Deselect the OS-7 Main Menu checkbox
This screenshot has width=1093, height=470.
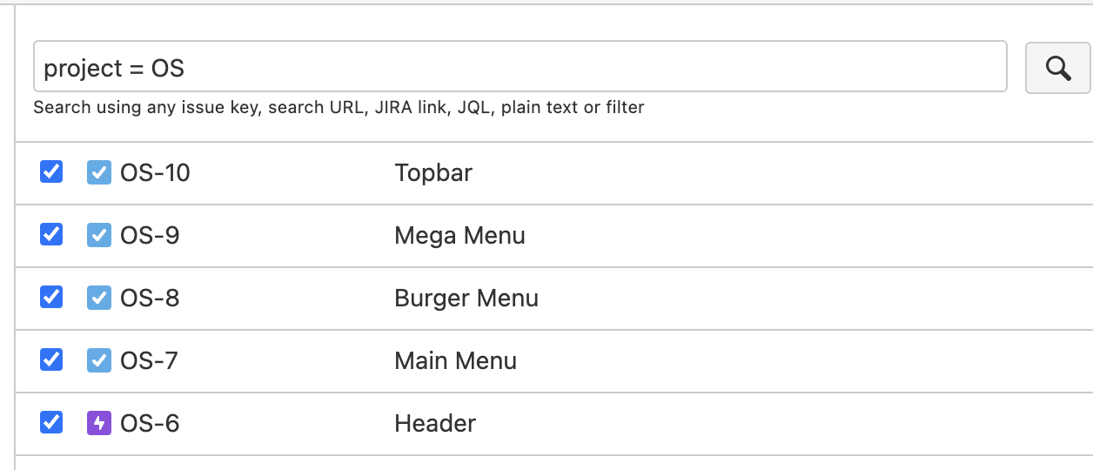pyautogui.click(x=51, y=359)
